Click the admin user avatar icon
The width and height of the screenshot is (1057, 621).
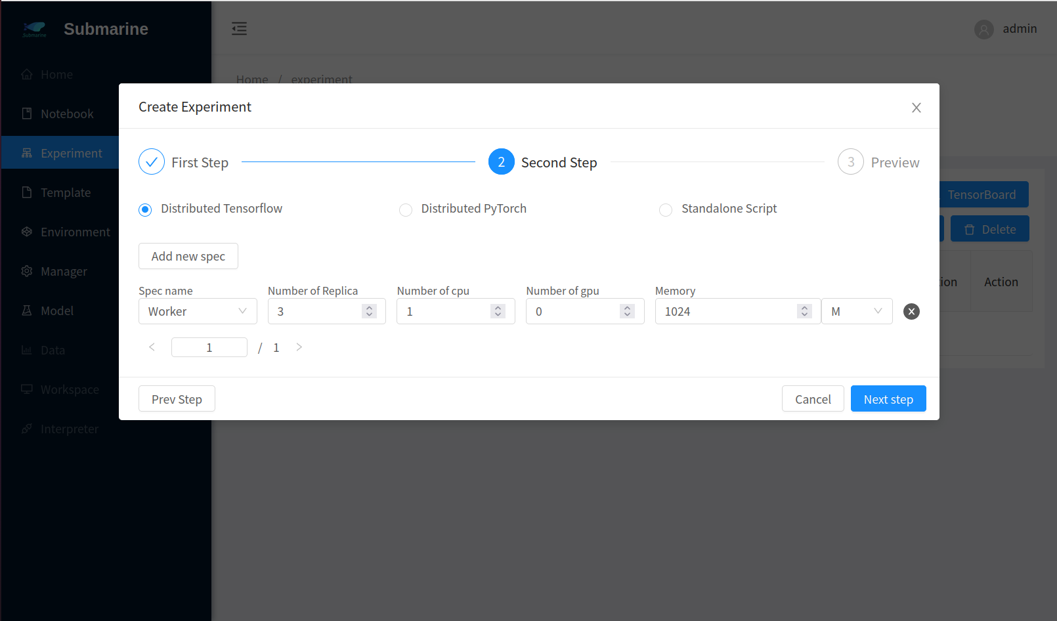point(983,30)
